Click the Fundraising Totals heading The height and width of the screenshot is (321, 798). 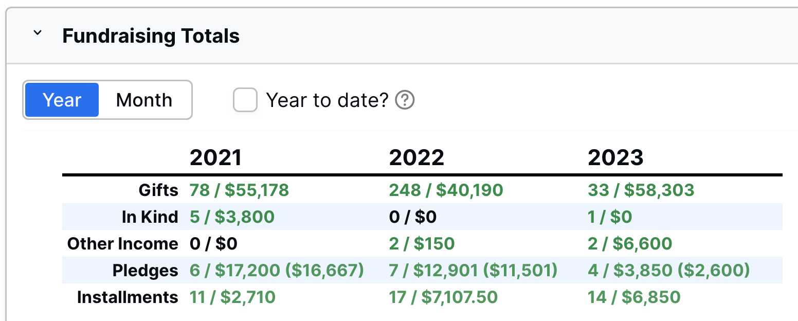(151, 36)
